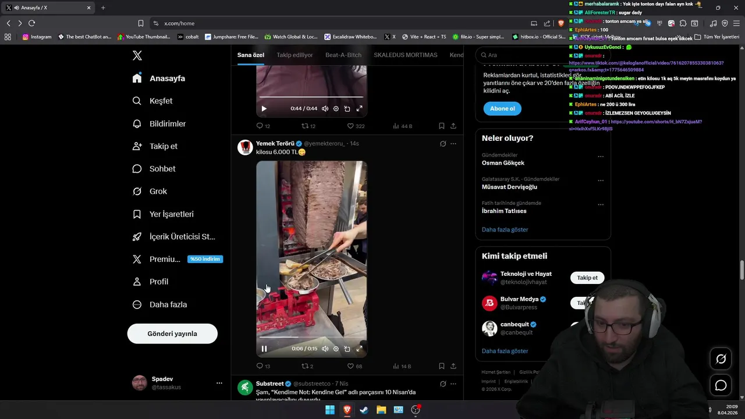Open Yemek Terörü profile name
Viewport: 745px width, 419px height.
click(x=275, y=144)
